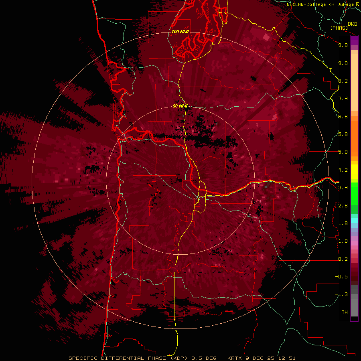Click the 9.0 value on the color scale

[343, 63]
